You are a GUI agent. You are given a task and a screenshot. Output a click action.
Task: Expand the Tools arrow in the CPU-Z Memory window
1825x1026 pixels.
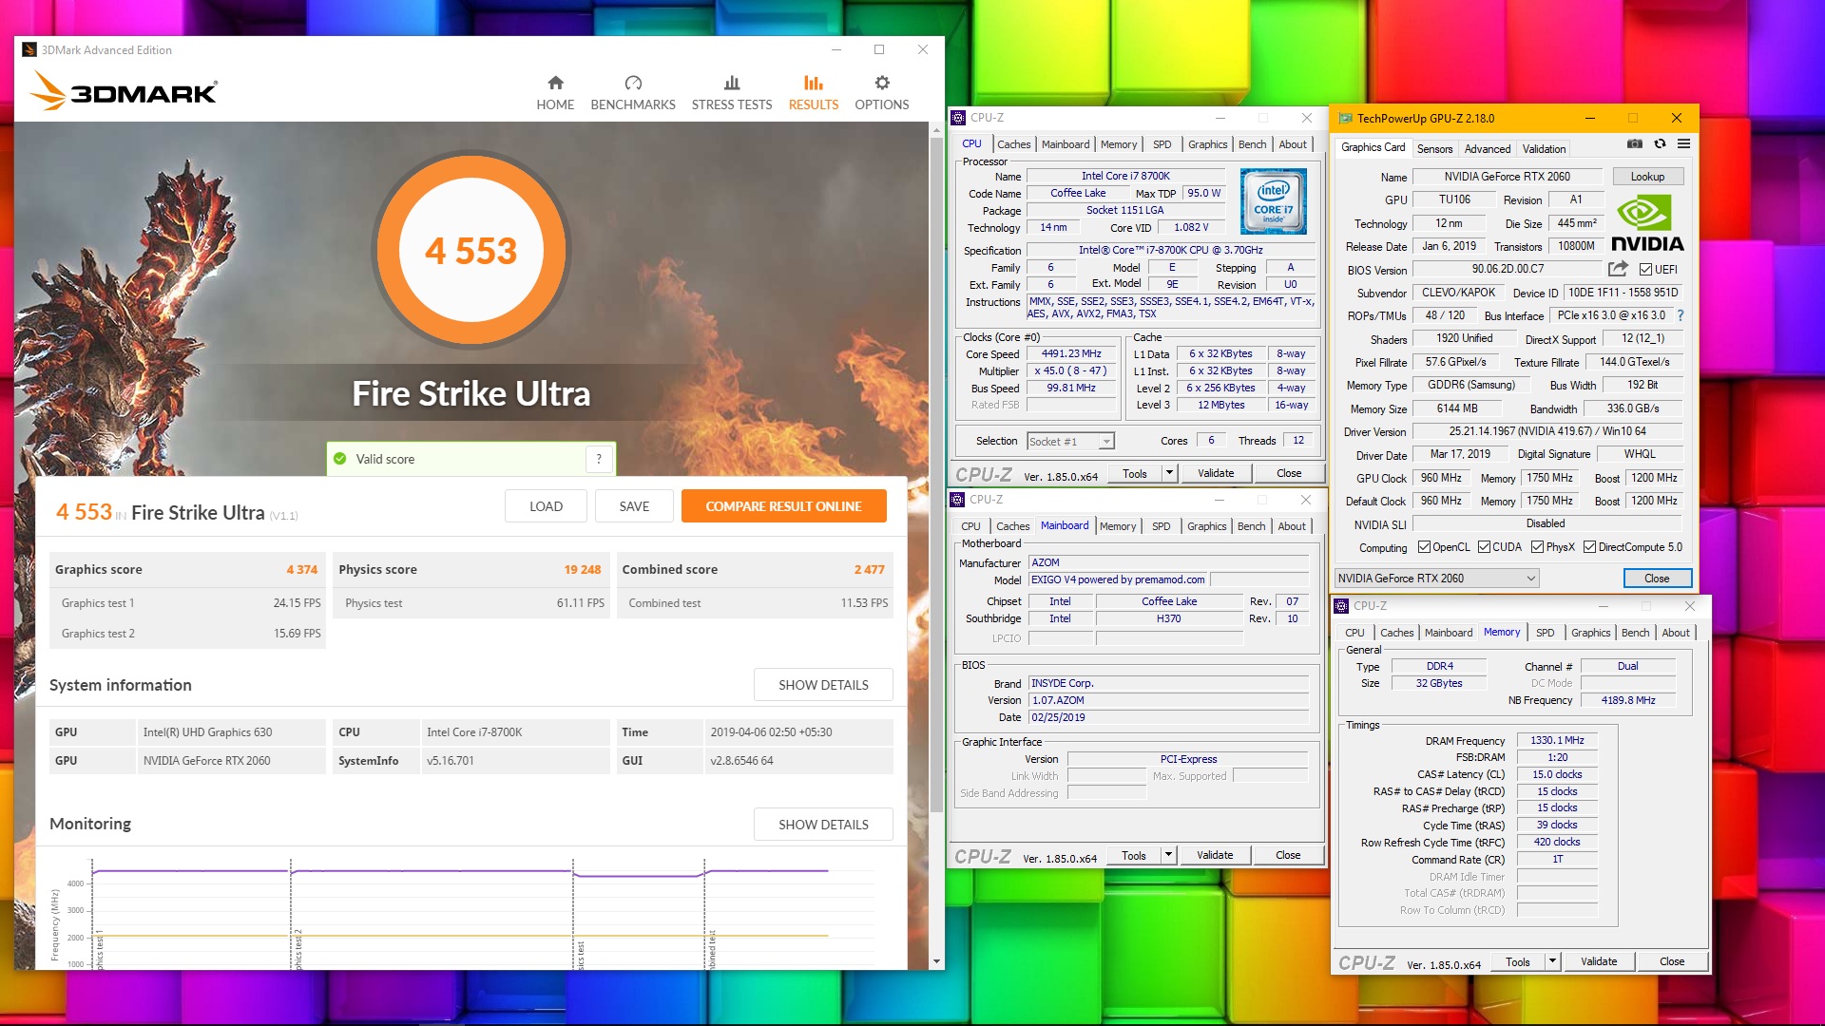coord(1552,961)
